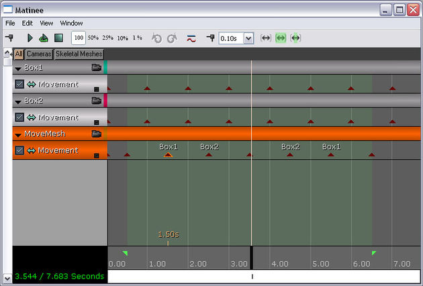Click the white navigation bar under ruler

coord(264,277)
